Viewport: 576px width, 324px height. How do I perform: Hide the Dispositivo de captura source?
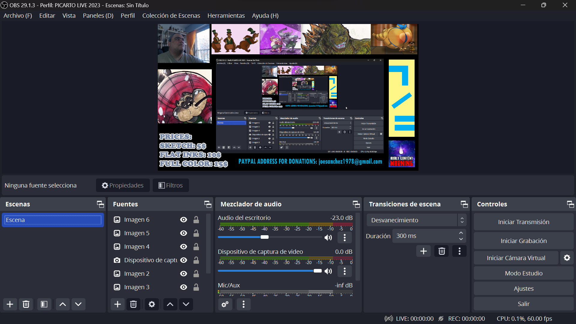click(x=184, y=260)
